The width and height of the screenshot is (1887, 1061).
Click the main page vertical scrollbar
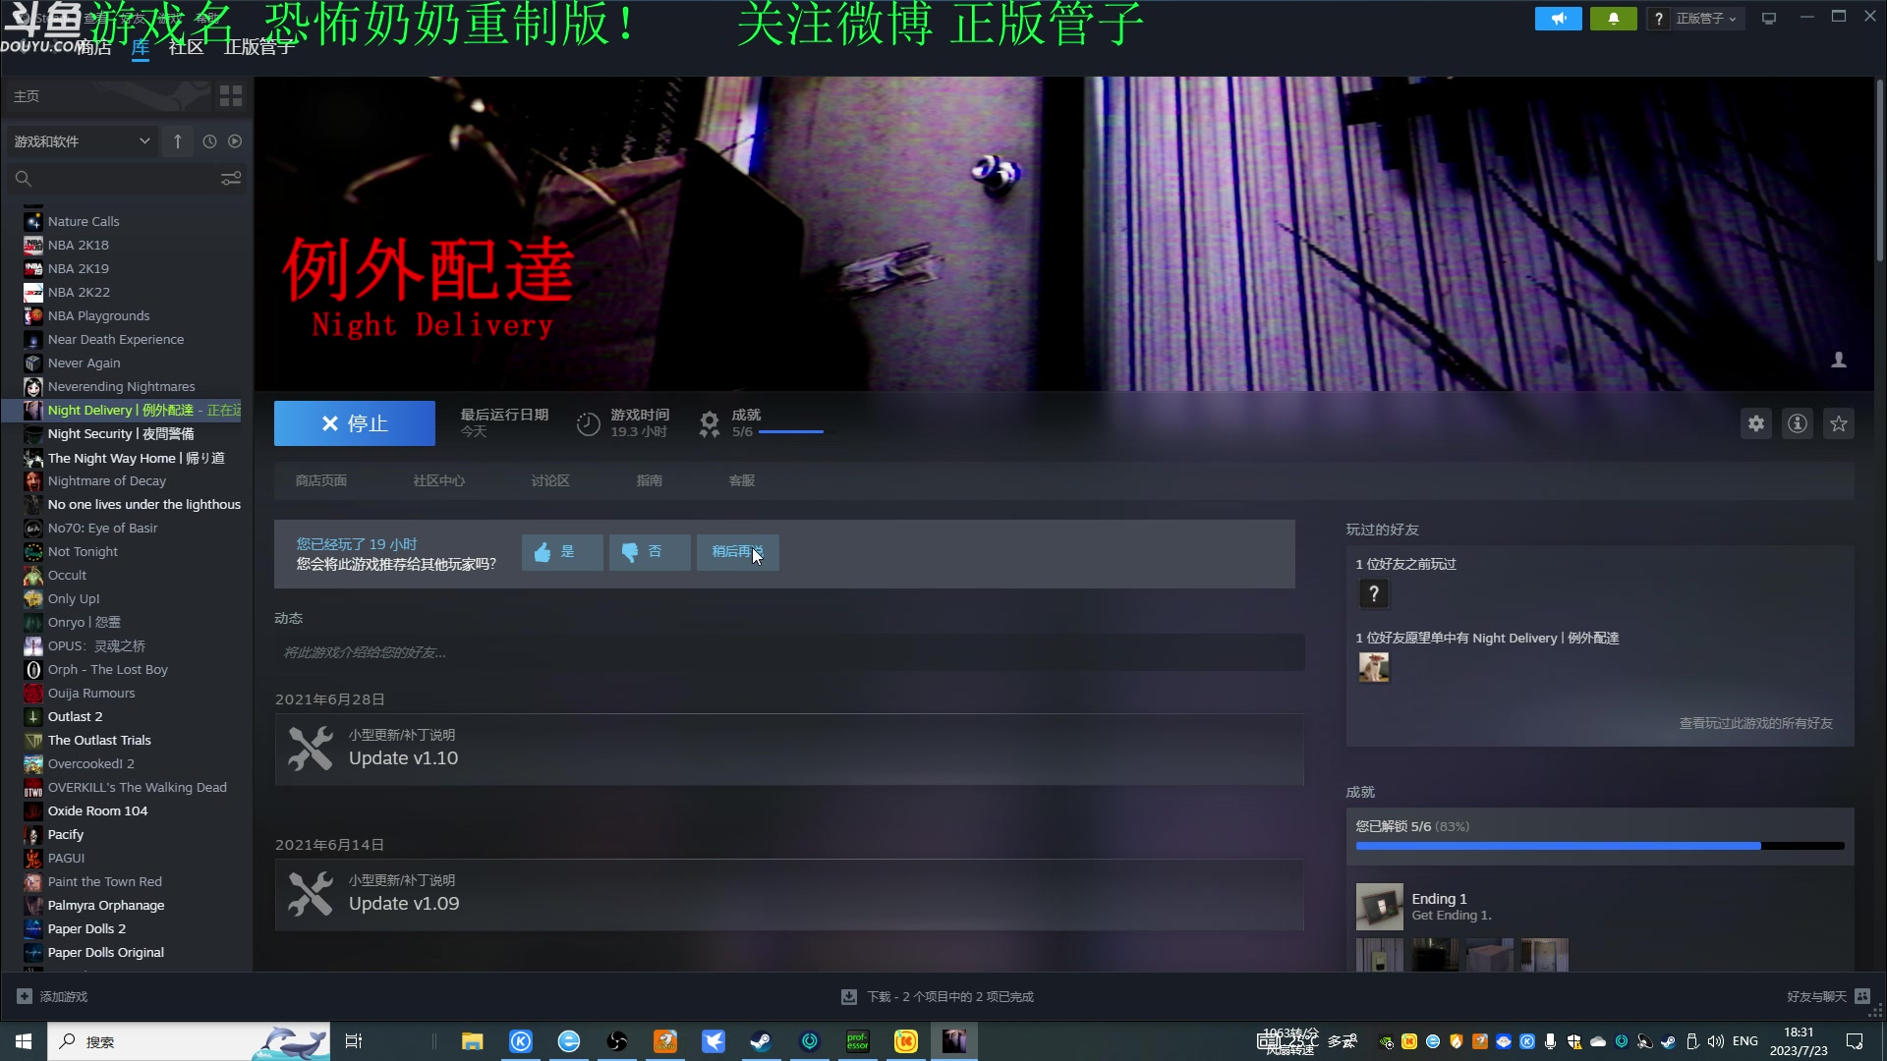click(x=1879, y=169)
